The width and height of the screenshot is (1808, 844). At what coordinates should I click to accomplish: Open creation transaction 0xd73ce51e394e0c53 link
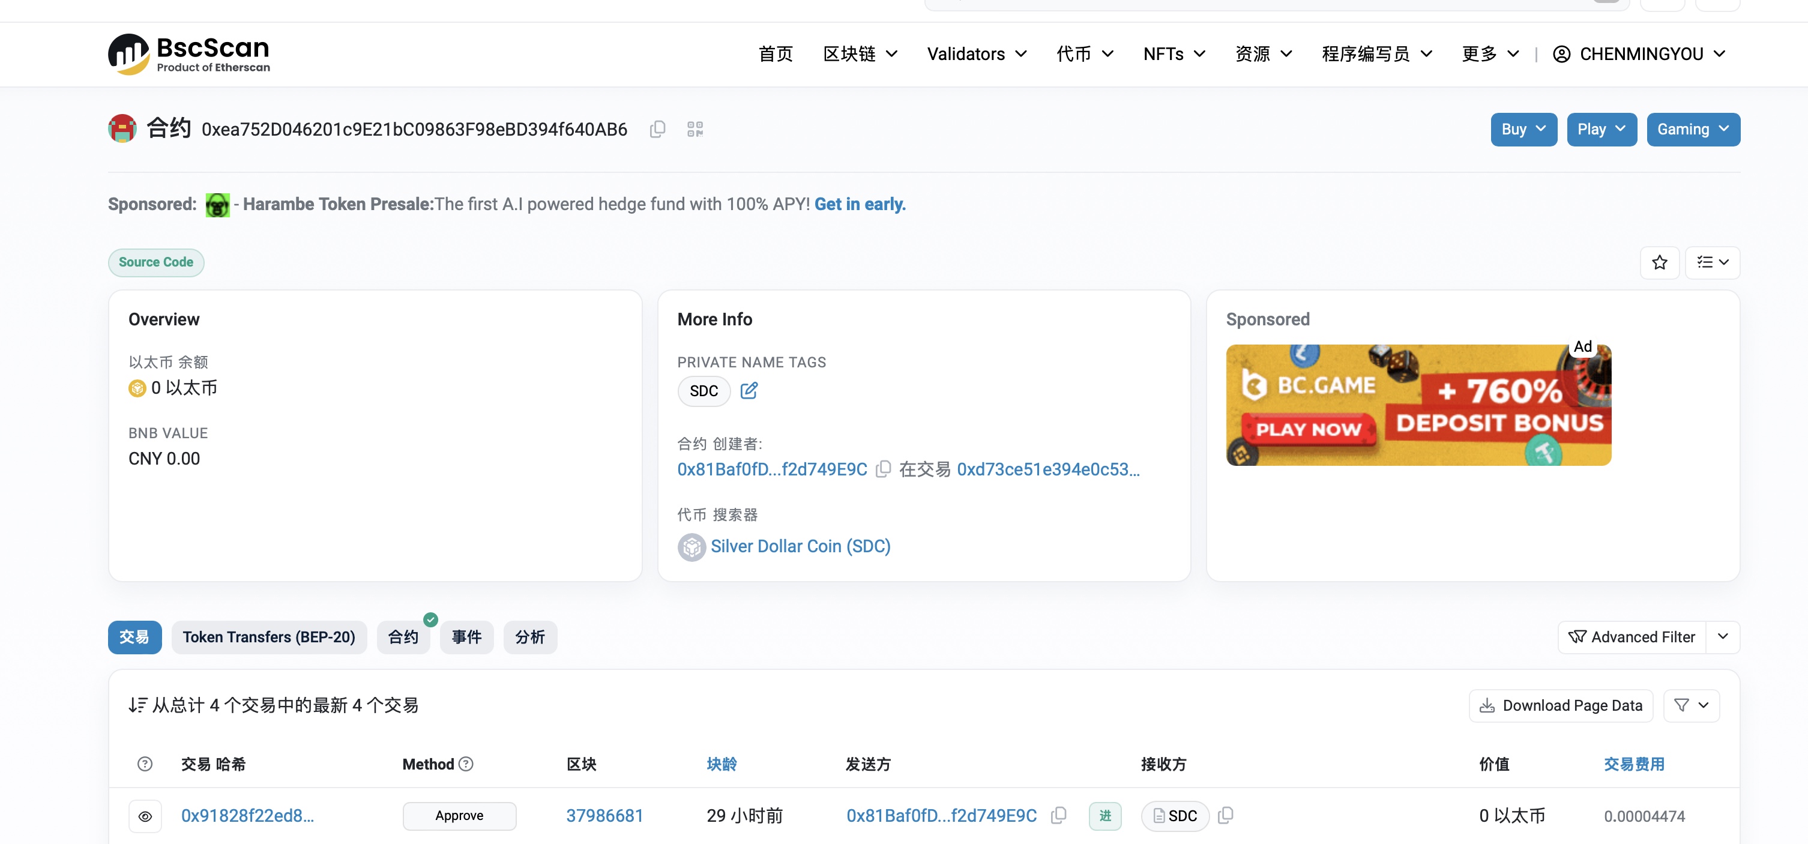tap(1048, 469)
